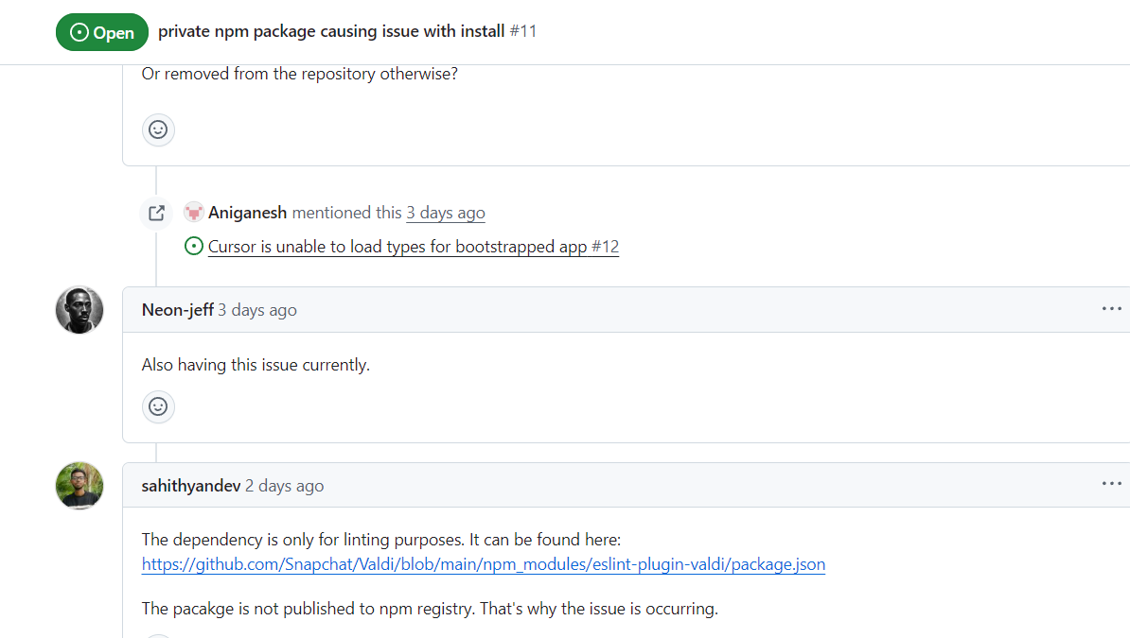
Task: Open the reaction picker on Neon-jeff's comment
Action: [158, 406]
